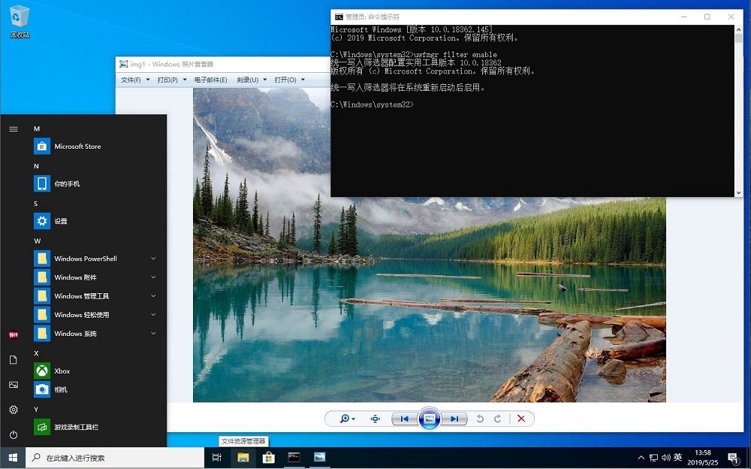The image size is (751, 469).
Task: Rotate the image clockwise
Action: (497, 419)
